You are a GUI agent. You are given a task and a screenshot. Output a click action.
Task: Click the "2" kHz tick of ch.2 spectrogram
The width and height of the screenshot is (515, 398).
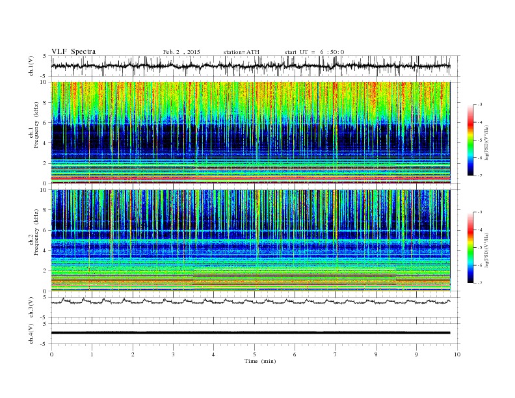[45, 271]
